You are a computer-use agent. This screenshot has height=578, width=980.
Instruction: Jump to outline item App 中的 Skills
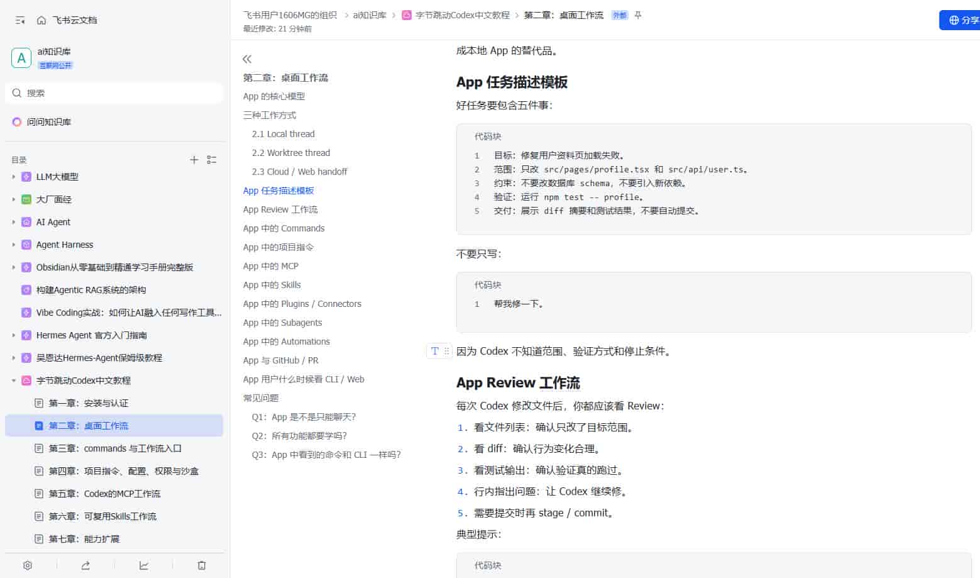pos(272,285)
